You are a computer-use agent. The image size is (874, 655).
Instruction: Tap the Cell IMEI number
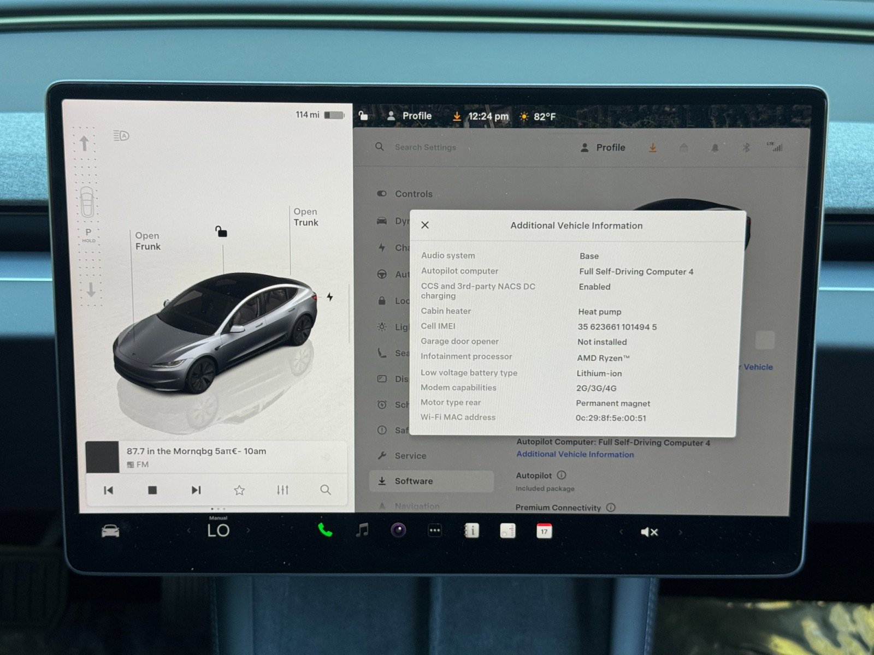[617, 327]
